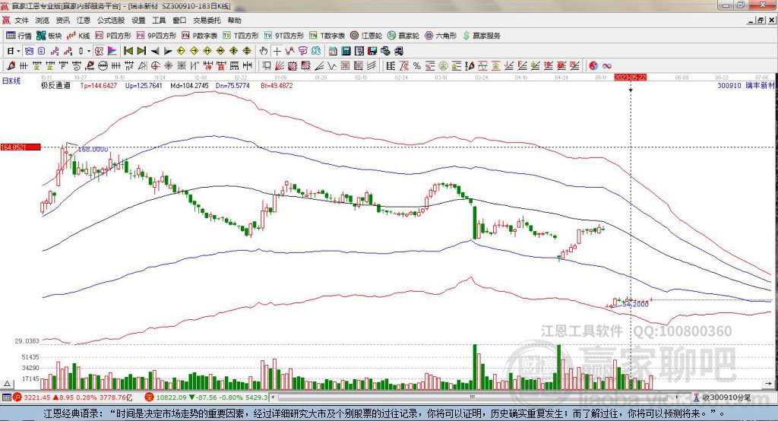Open the P数字表 tool

200,36
